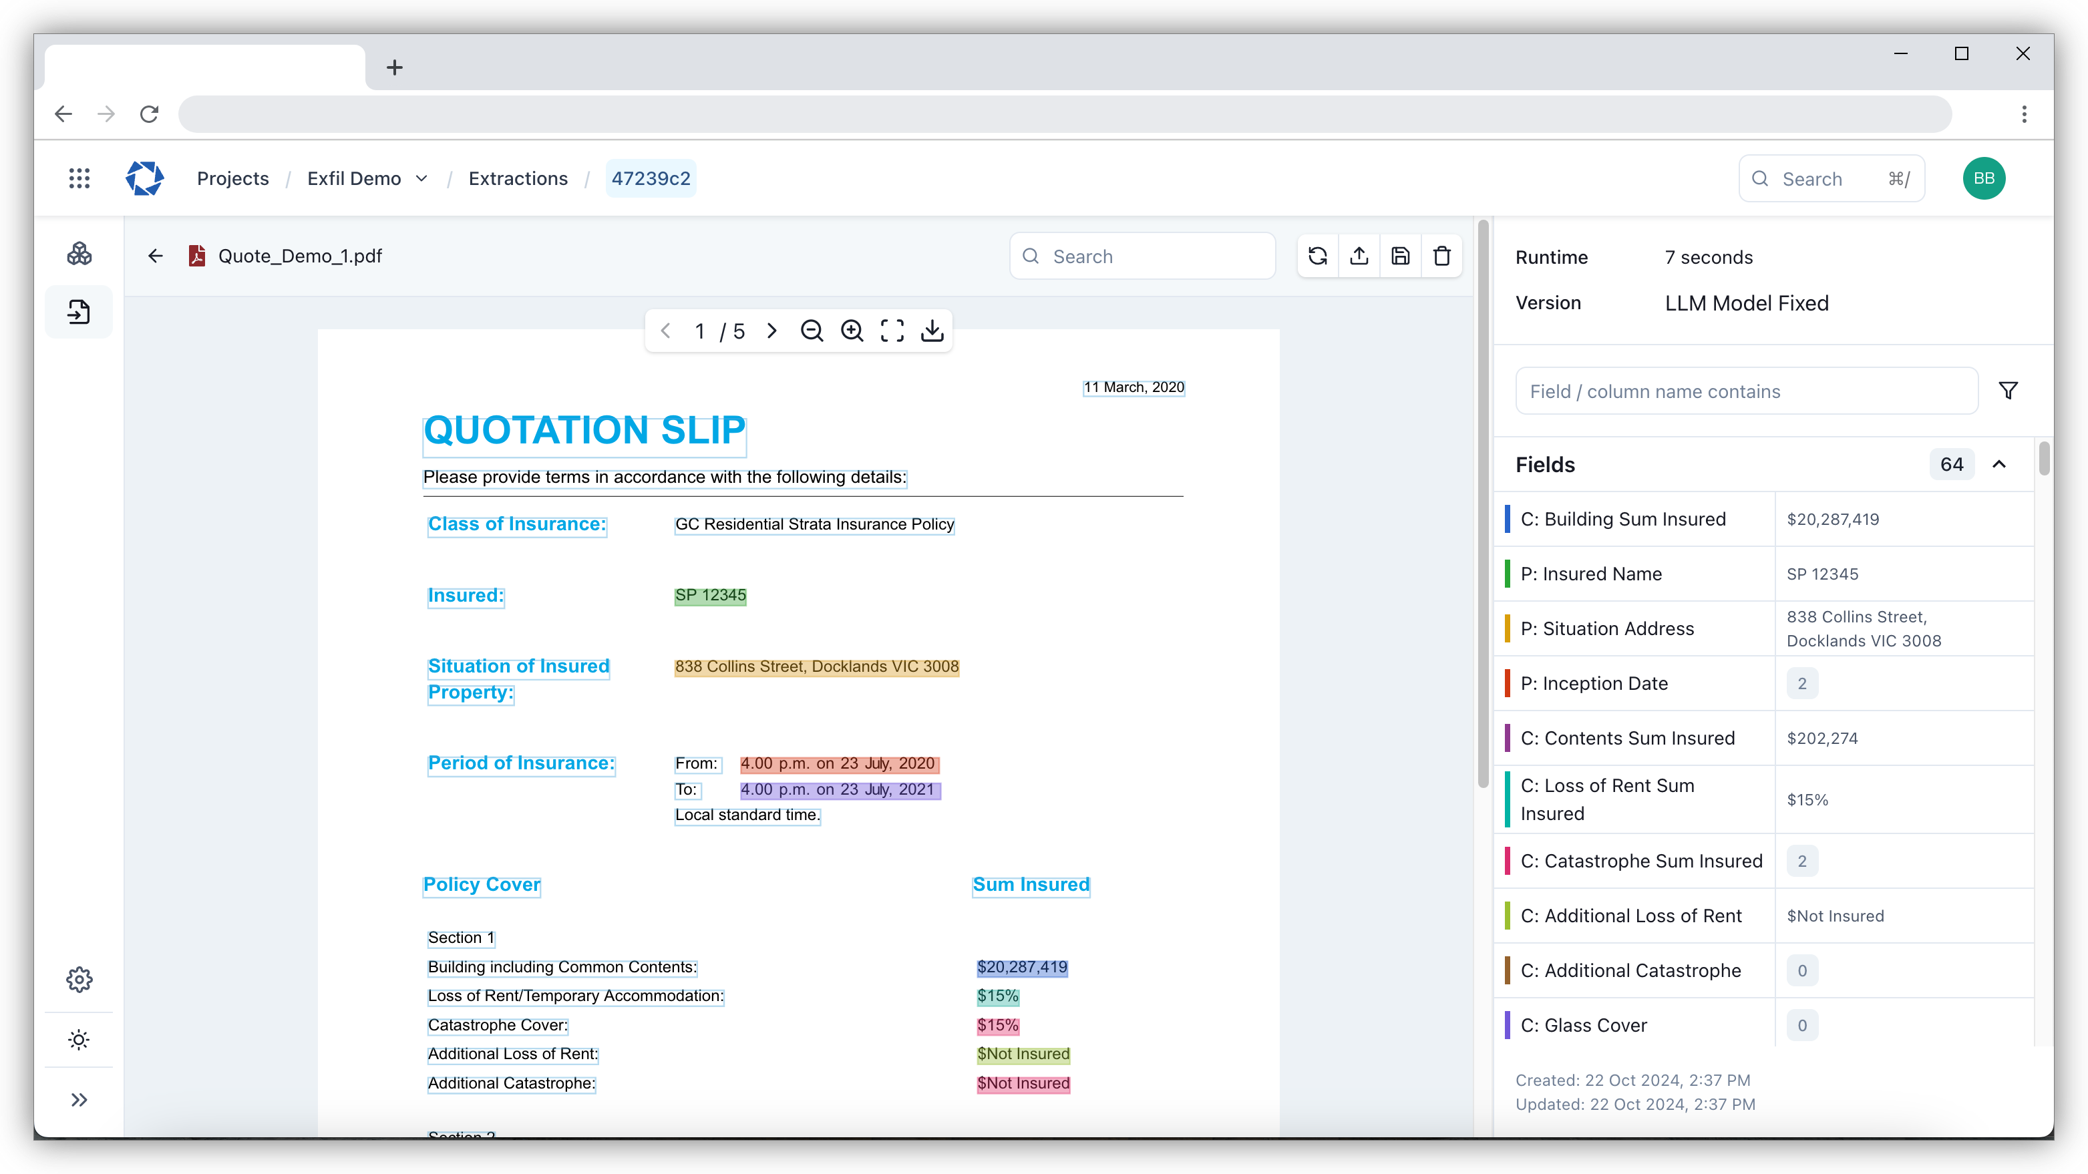Delete the document with trash icon
The image size is (2088, 1174).
coord(1442,256)
